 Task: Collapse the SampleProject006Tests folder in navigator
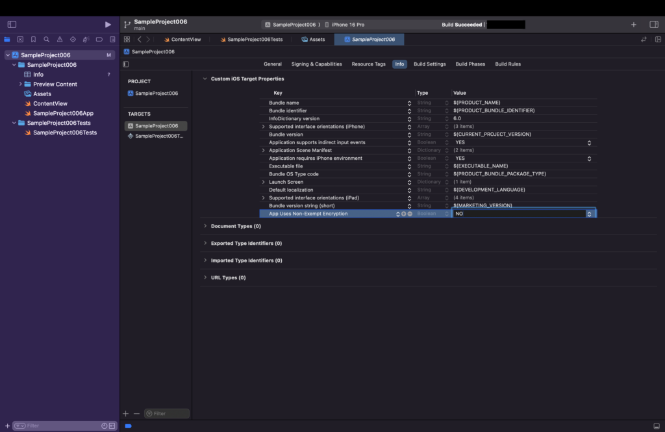14,123
